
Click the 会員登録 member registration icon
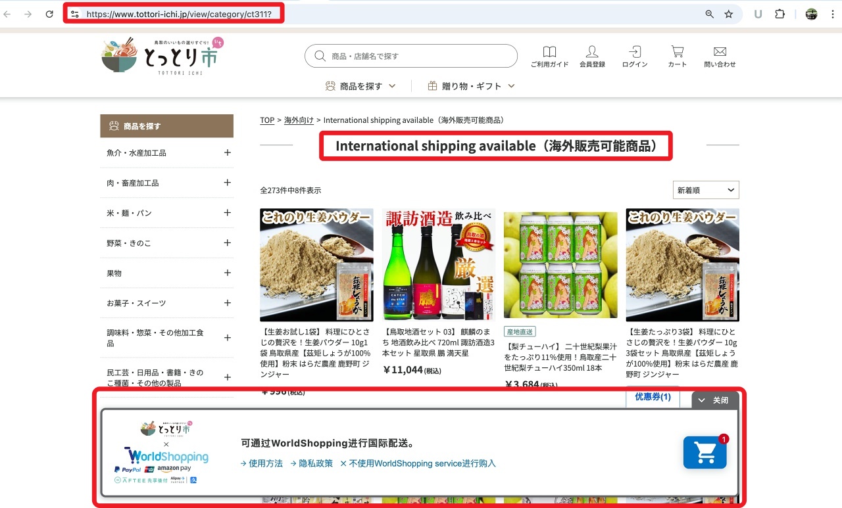(591, 56)
